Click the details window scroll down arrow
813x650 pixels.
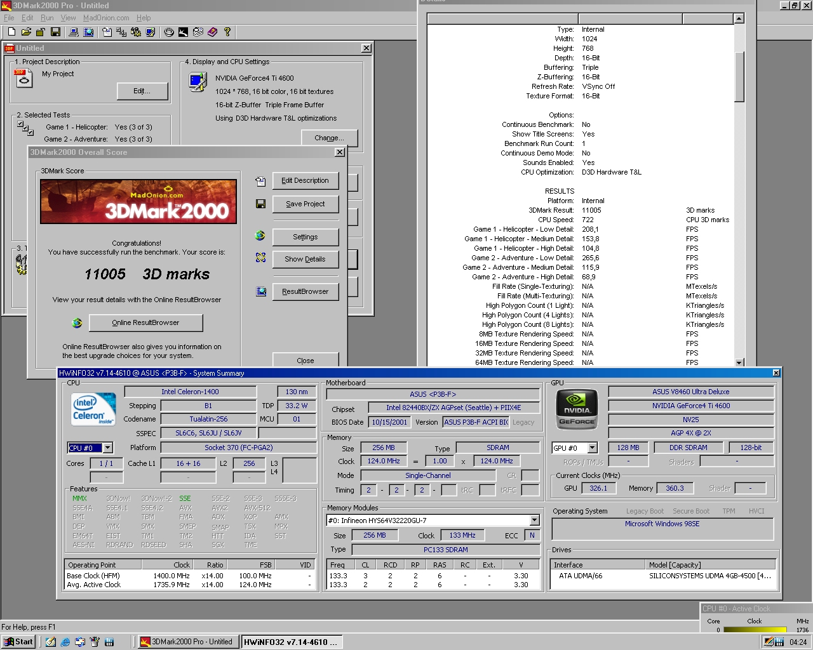739,362
